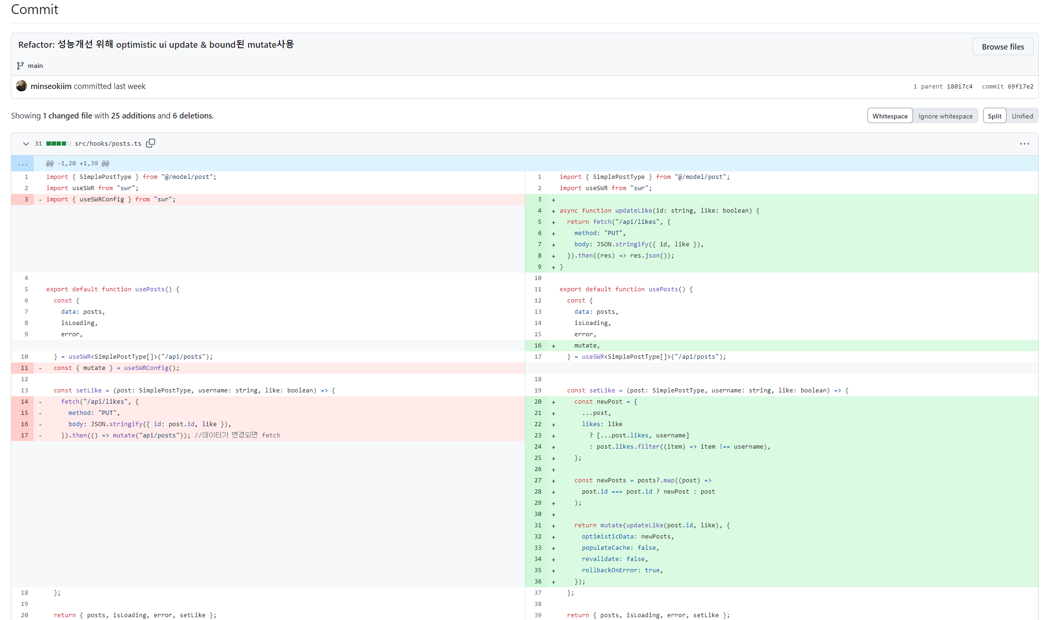The height and width of the screenshot is (620, 1044).
Task: Click the Browse files button
Action: (x=1002, y=47)
